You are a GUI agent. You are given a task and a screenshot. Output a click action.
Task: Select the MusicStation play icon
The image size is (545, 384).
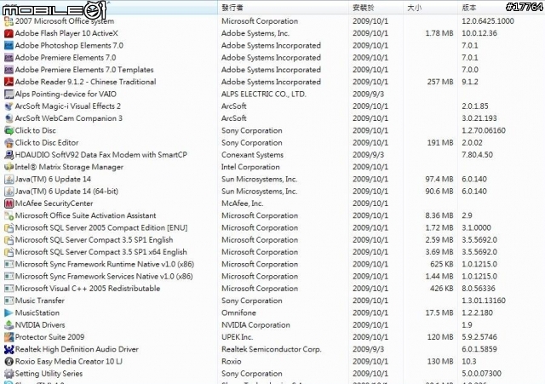coord(9,312)
